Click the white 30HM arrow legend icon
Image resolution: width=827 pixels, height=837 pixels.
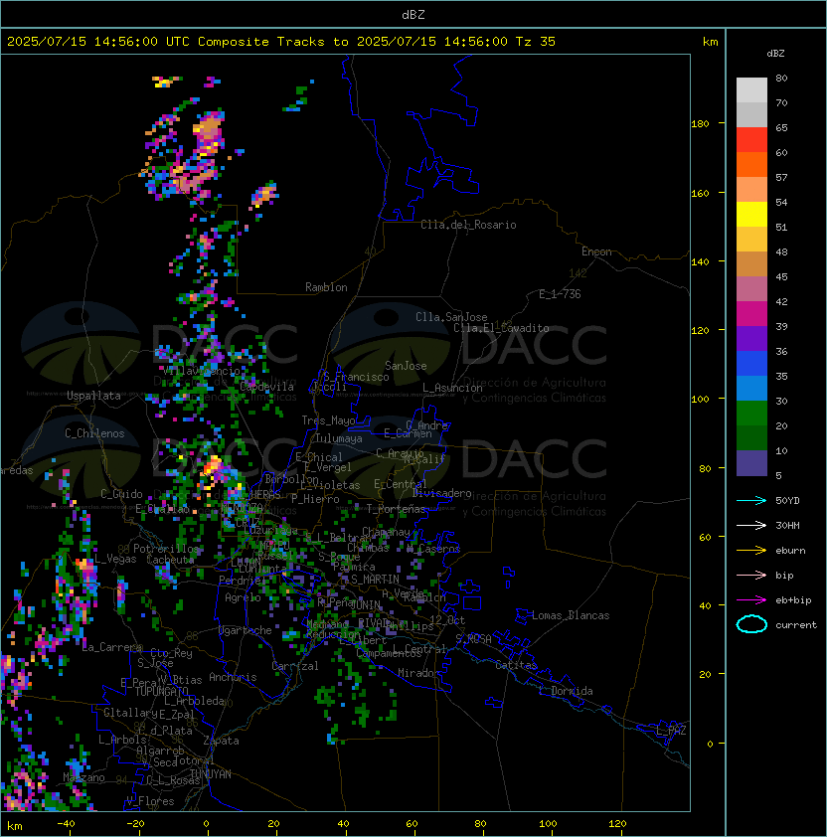pyautogui.click(x=751, y=525)
